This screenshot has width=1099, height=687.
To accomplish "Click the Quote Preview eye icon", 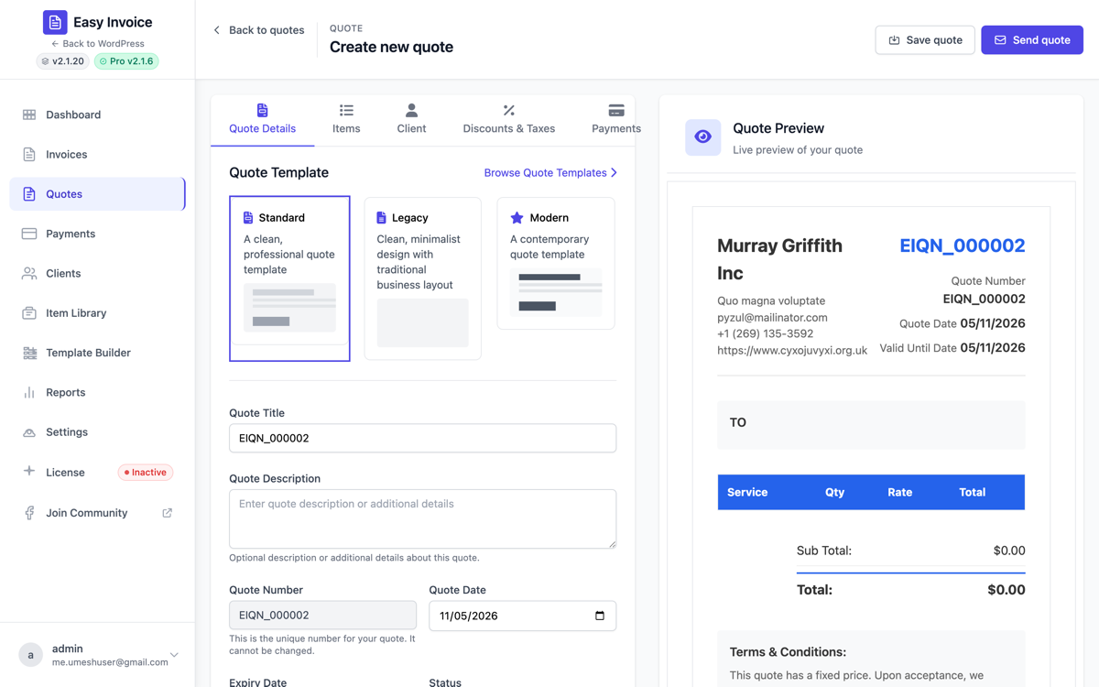I will [x=702, y=137].
